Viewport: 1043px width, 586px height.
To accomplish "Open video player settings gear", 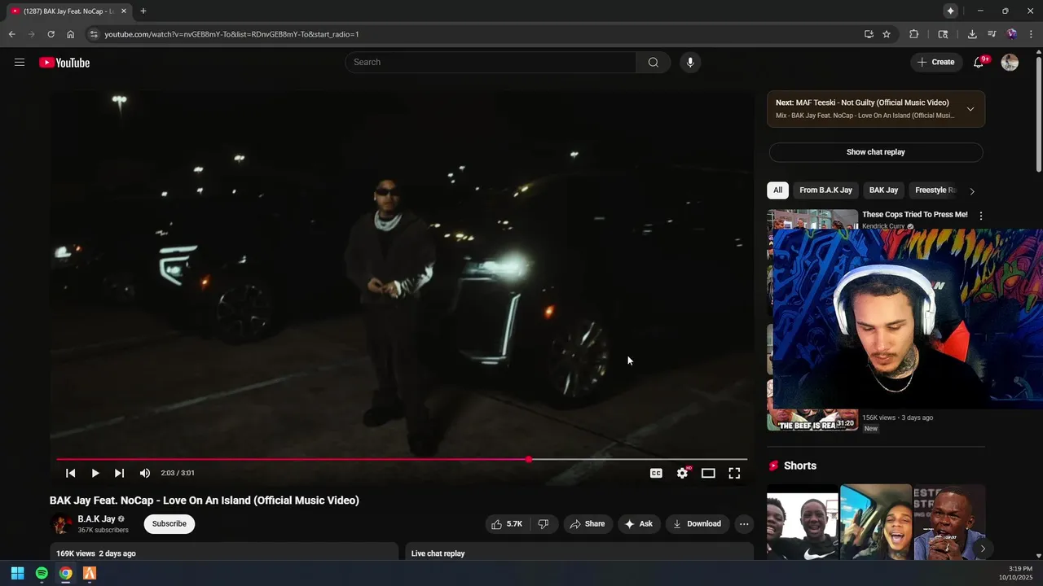I will coord(683,473).
